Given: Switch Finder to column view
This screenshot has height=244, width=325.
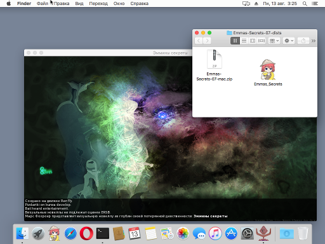Looking at the screenshot, I should tap(253, 41).
